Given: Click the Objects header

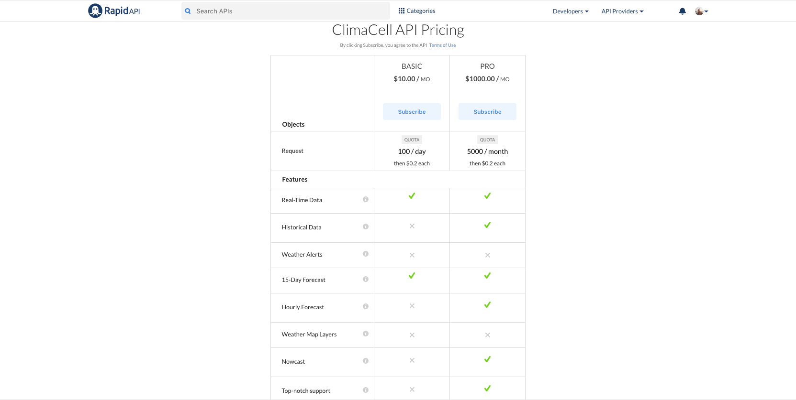Looking at the screenshot, I should [293, 124].
